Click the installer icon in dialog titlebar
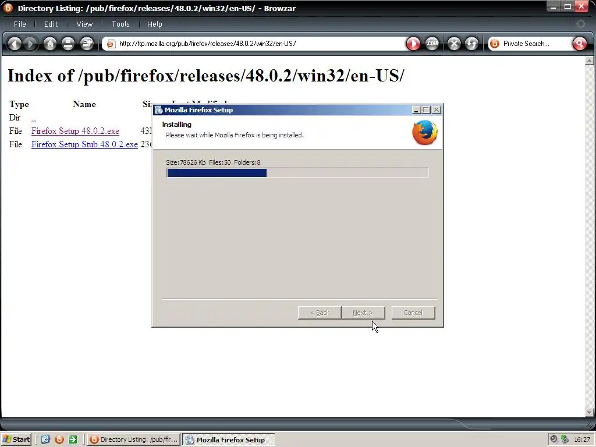Viewport: 596px width, 447px height. click(x=158, y=110)
